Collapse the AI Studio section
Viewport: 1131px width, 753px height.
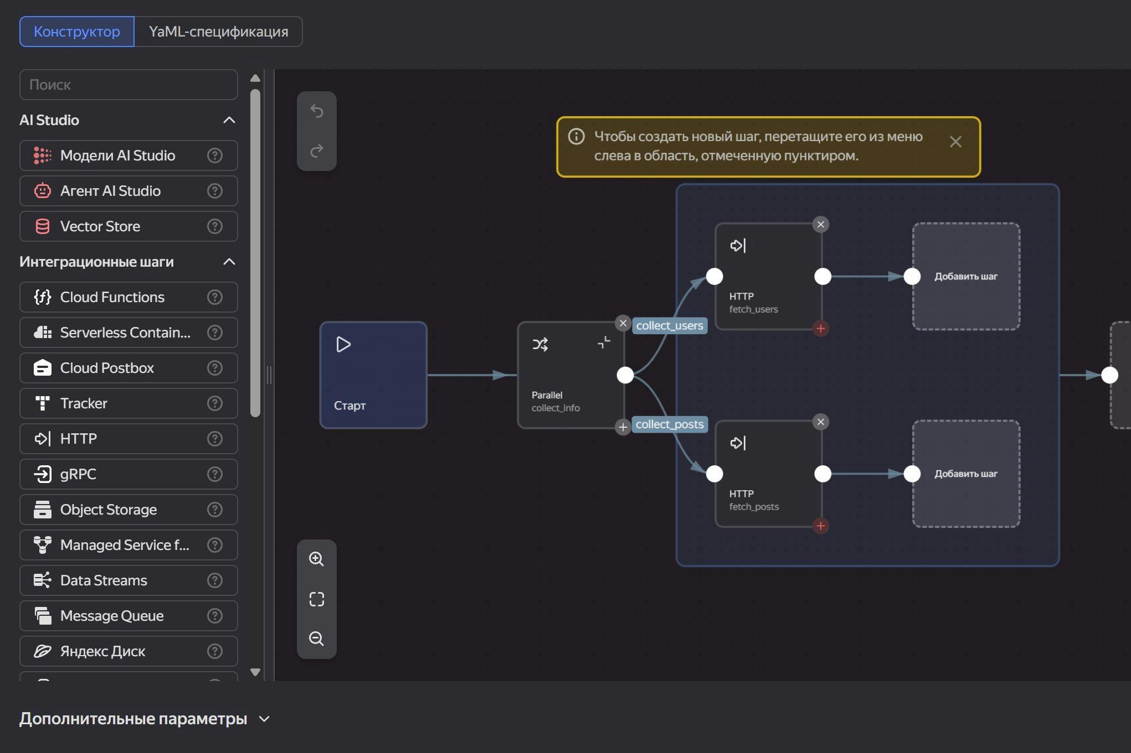pyautogui.click(x=229, y=120)
